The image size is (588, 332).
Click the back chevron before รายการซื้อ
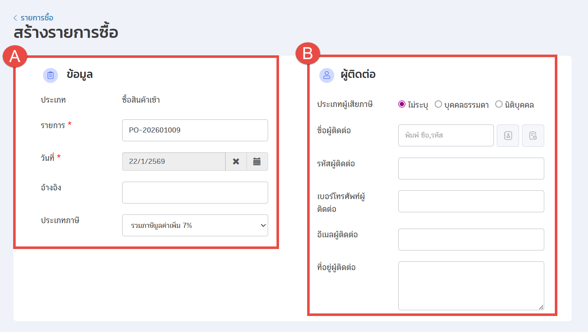pyautogui.click(x=15, y=18)
